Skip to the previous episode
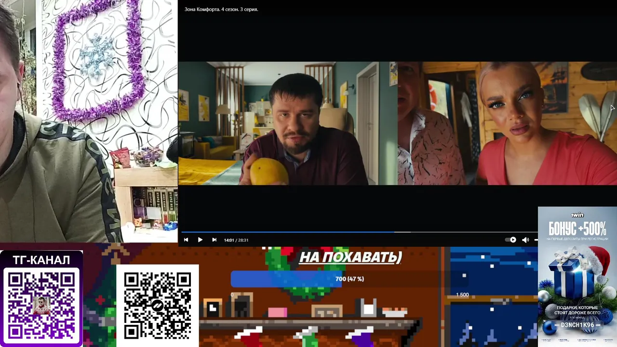This screenshot has height=347, width=617. [x=186, y=240]
